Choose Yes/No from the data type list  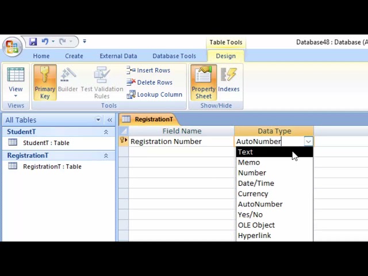274,214
